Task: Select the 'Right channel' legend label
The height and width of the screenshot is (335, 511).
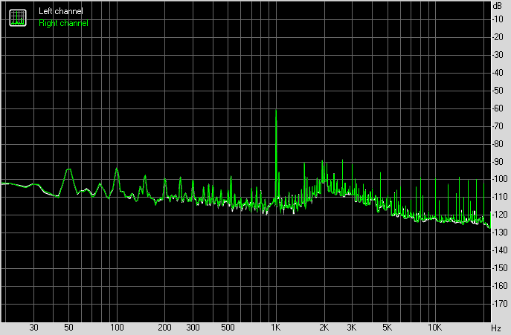Action: coord(63,23)
